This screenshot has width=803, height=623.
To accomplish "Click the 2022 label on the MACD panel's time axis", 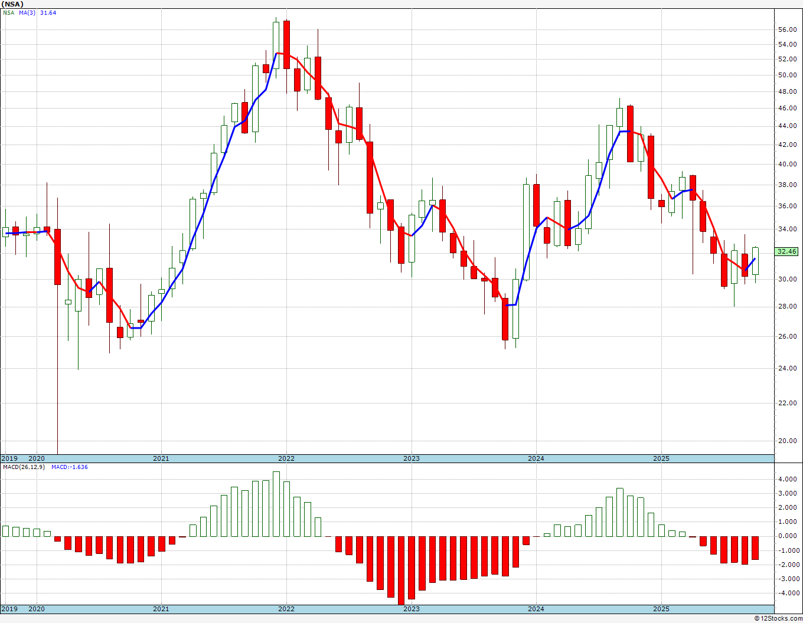I will tap(286, 609).
